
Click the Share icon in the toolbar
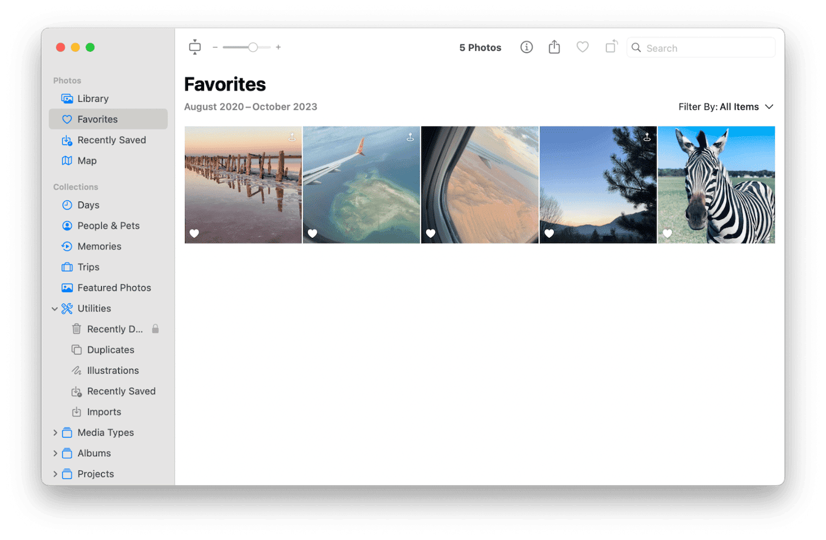[554, 47]
